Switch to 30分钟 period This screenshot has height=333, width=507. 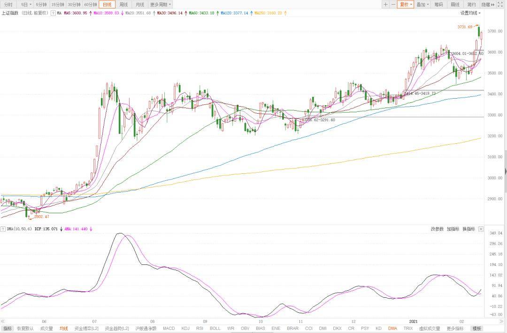point(74,5)
